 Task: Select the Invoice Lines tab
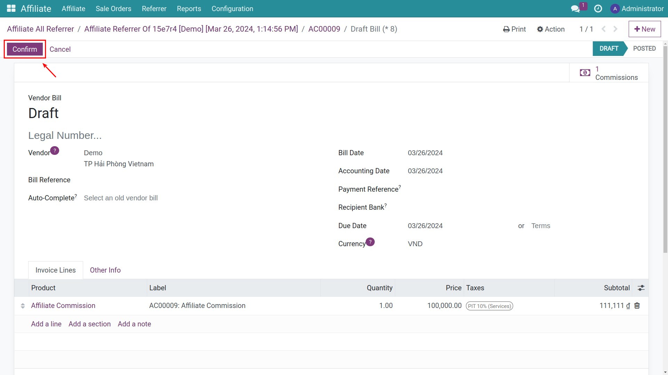(56, 270)
